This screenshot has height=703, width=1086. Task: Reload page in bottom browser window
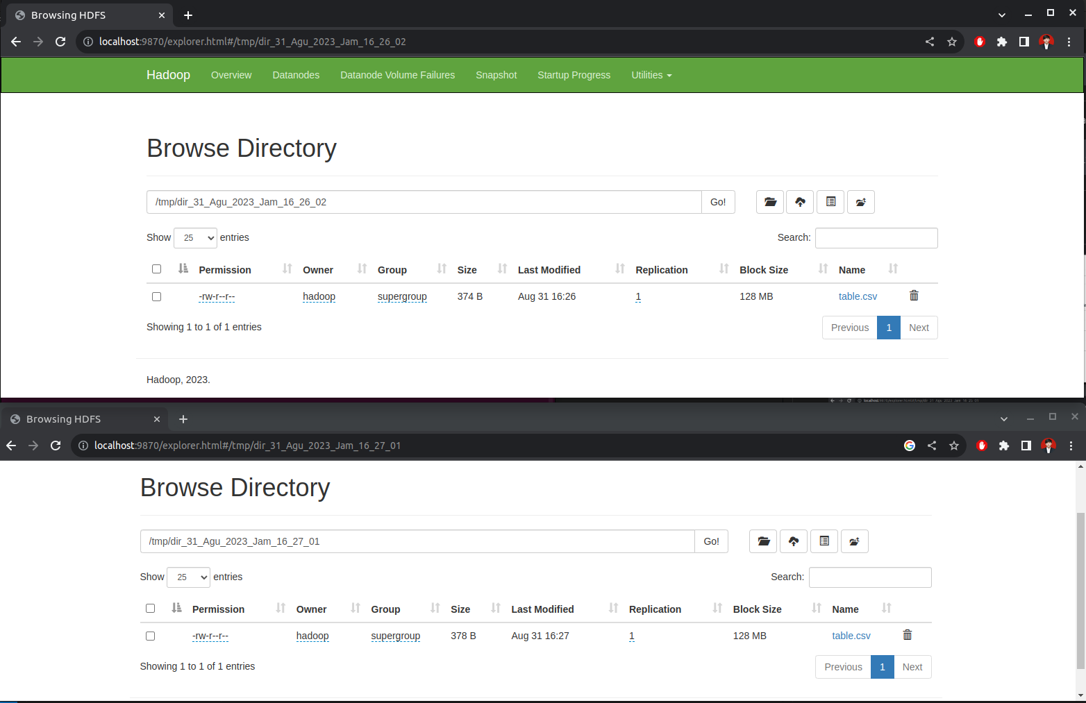coord(56,446)
